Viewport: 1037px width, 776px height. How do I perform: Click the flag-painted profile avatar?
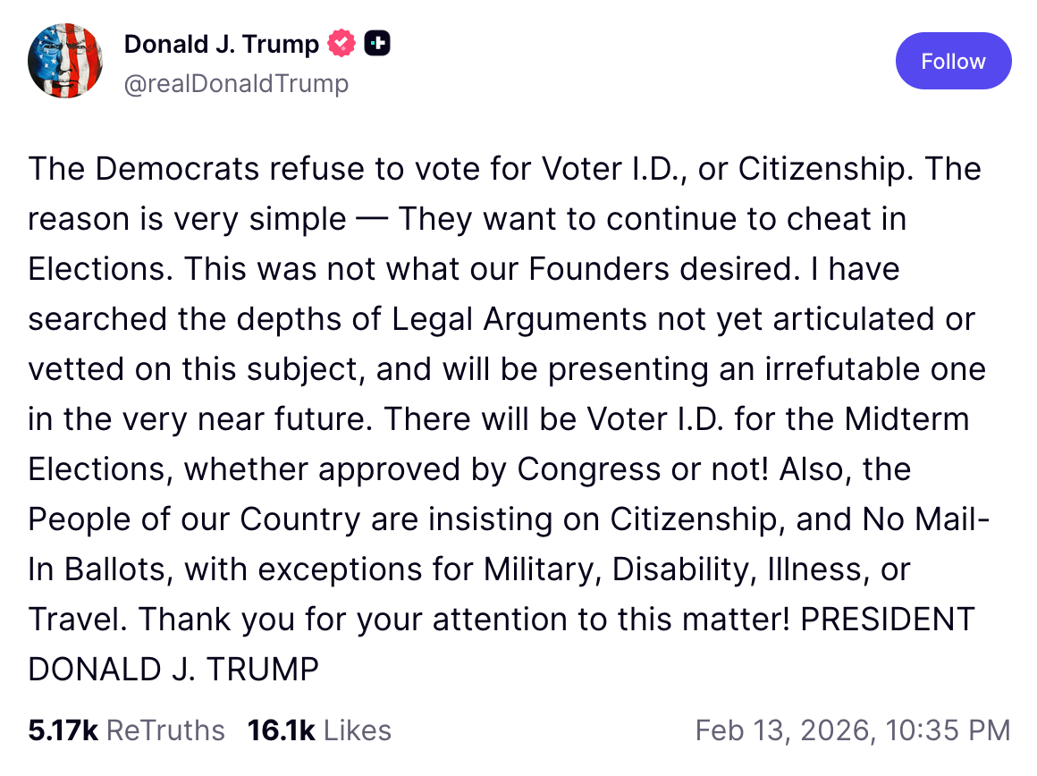(x=64, y=62)
